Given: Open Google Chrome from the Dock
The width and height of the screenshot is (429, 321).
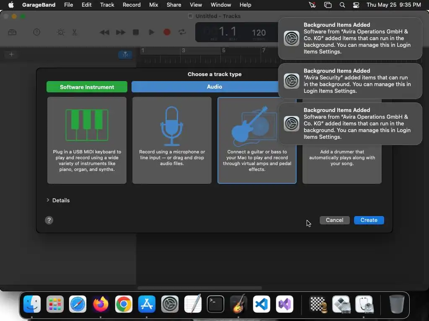Looking at the screenshot, I should click(124, 304).
